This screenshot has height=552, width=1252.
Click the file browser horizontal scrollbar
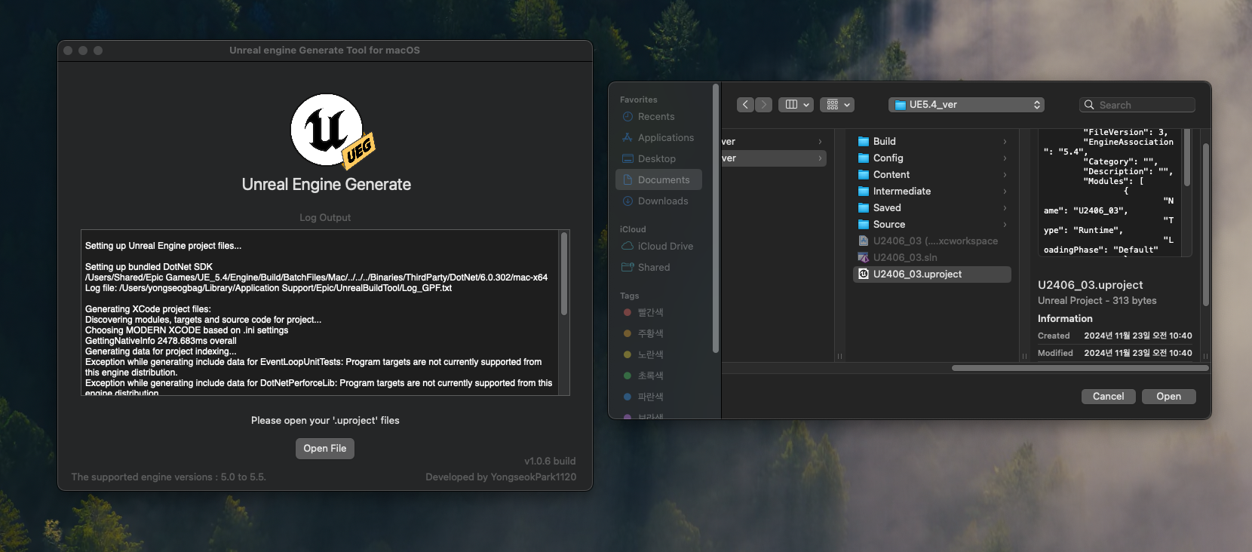(1080, 368)
